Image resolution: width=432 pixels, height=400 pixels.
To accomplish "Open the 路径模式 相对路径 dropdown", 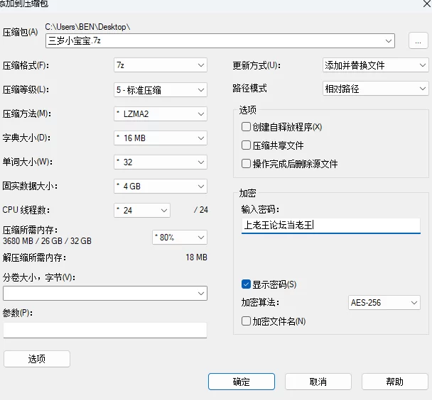I will tap(375, 89).
